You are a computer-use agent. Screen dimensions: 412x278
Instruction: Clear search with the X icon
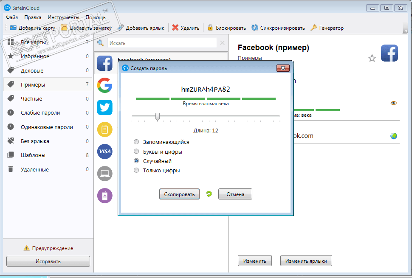(222, 43)
